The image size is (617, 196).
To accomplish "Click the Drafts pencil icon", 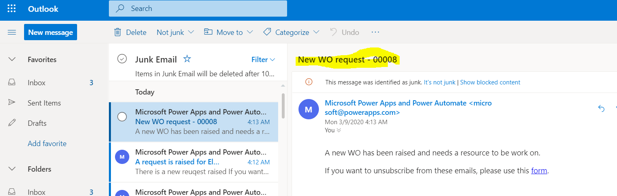I will pyautogui.click(x=12, y=123).
